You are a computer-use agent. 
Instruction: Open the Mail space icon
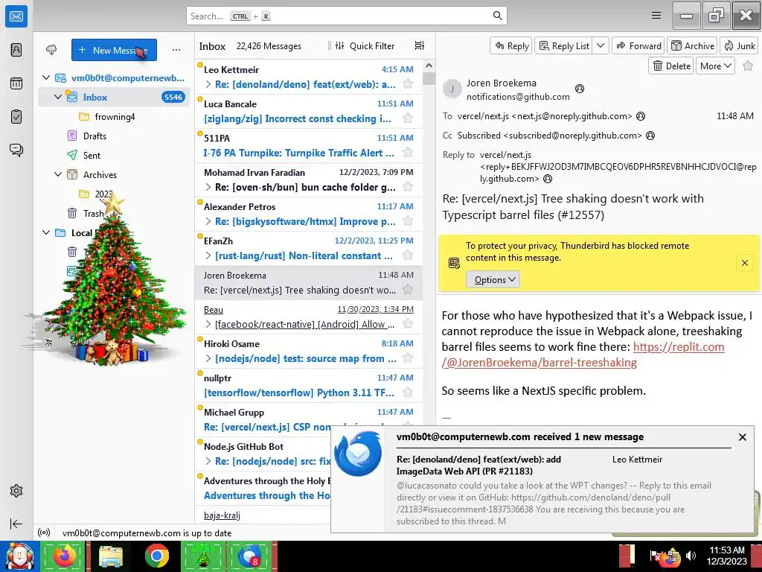click(x=16, y=16)
